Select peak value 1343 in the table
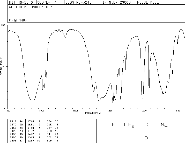Screen dimensions: 185x143 click(31, 137)
